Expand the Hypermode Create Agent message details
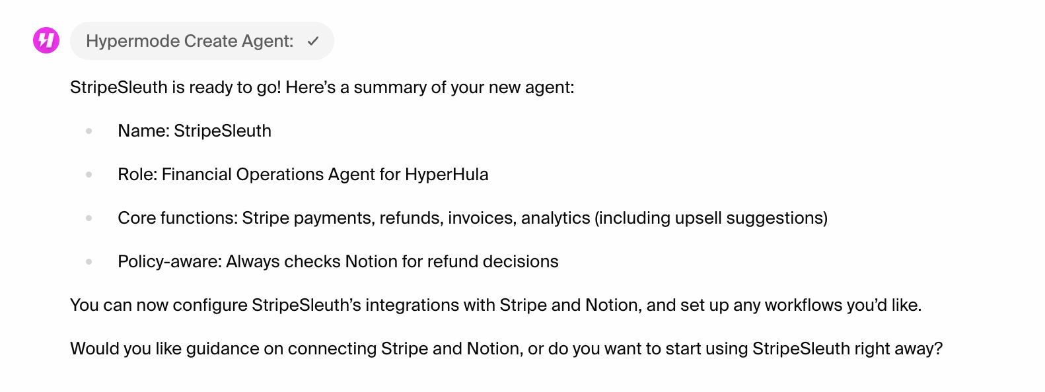 coord(201,40)
